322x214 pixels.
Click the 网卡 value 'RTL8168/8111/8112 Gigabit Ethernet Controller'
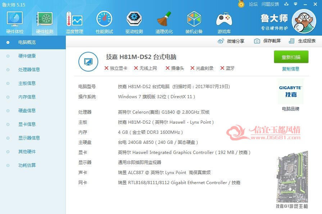(x=179, y=183)
